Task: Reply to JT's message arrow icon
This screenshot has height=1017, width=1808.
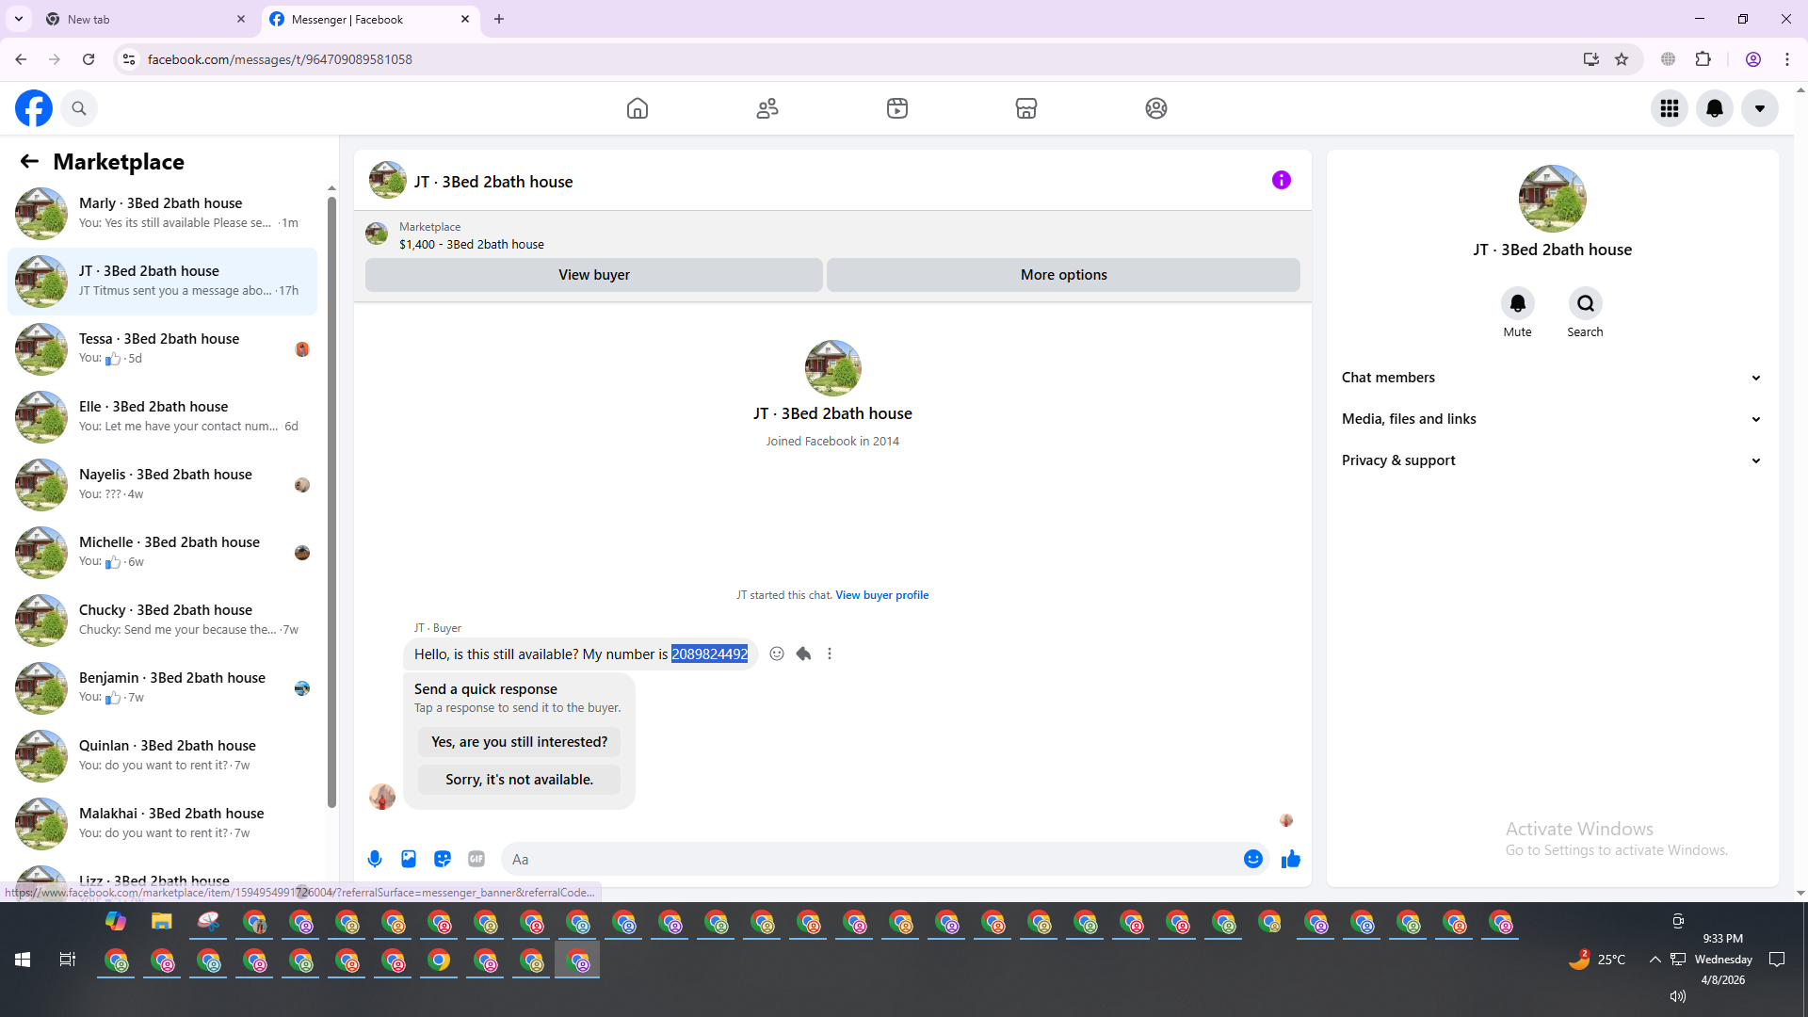Action: point(803,654)
